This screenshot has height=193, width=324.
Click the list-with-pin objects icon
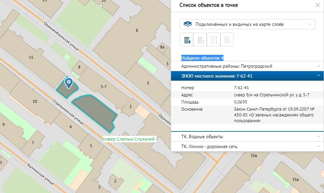click(187, 40)
